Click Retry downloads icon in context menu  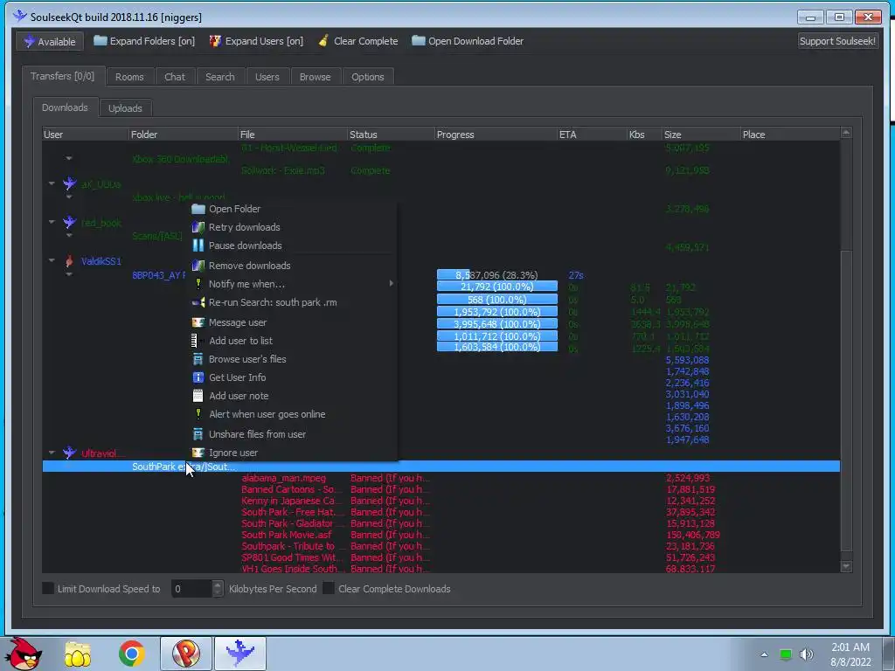(198, 227)
